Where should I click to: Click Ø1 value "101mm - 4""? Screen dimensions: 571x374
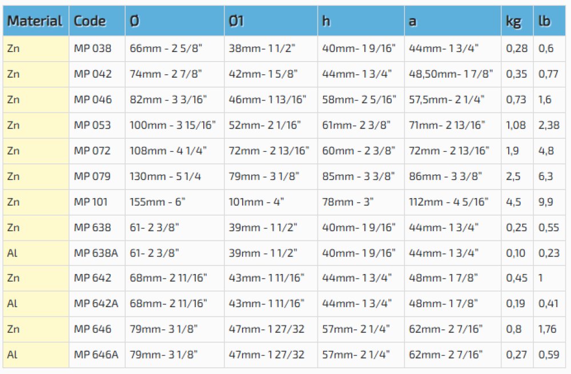(x=256, y=202)
